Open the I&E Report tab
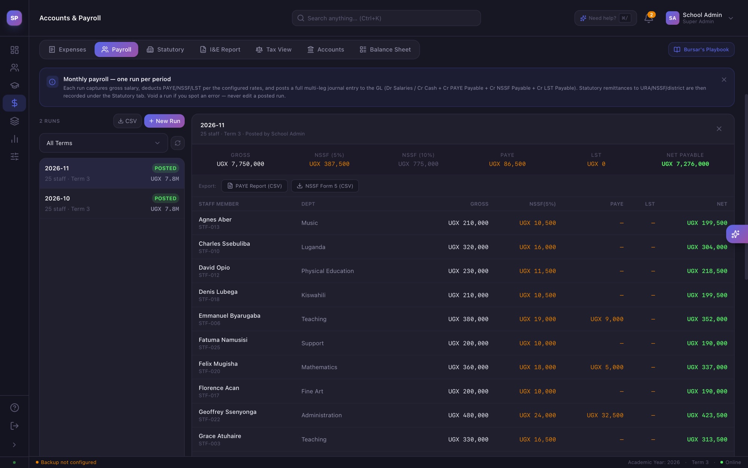Viewport: 748px width, 468px height. (x=220, y=49)
